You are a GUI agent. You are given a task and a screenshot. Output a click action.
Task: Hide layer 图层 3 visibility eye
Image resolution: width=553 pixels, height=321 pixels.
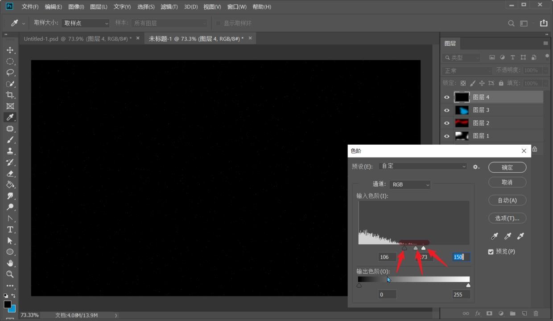coord(447,110)
